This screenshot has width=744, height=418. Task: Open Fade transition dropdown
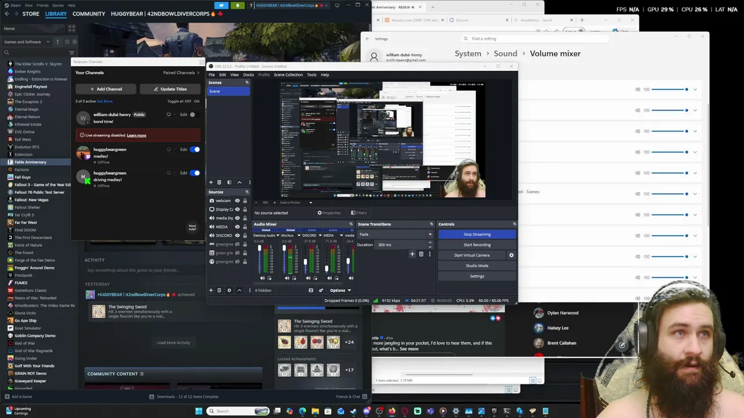point(395,235)
